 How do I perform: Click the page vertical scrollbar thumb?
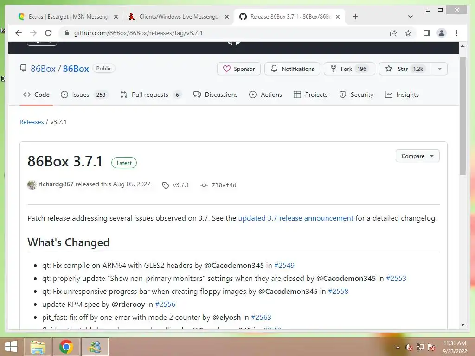tap(462, 115)
